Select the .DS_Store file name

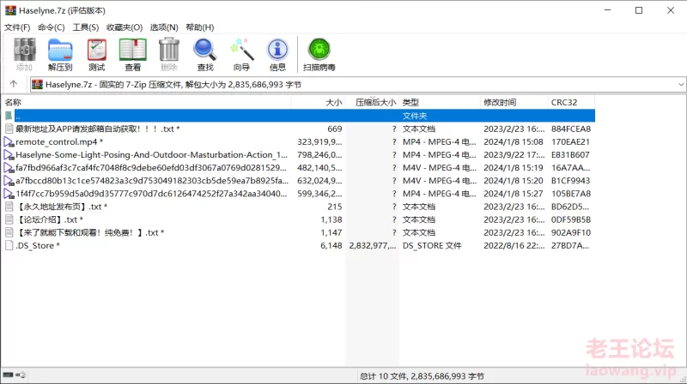pos(38,245)
